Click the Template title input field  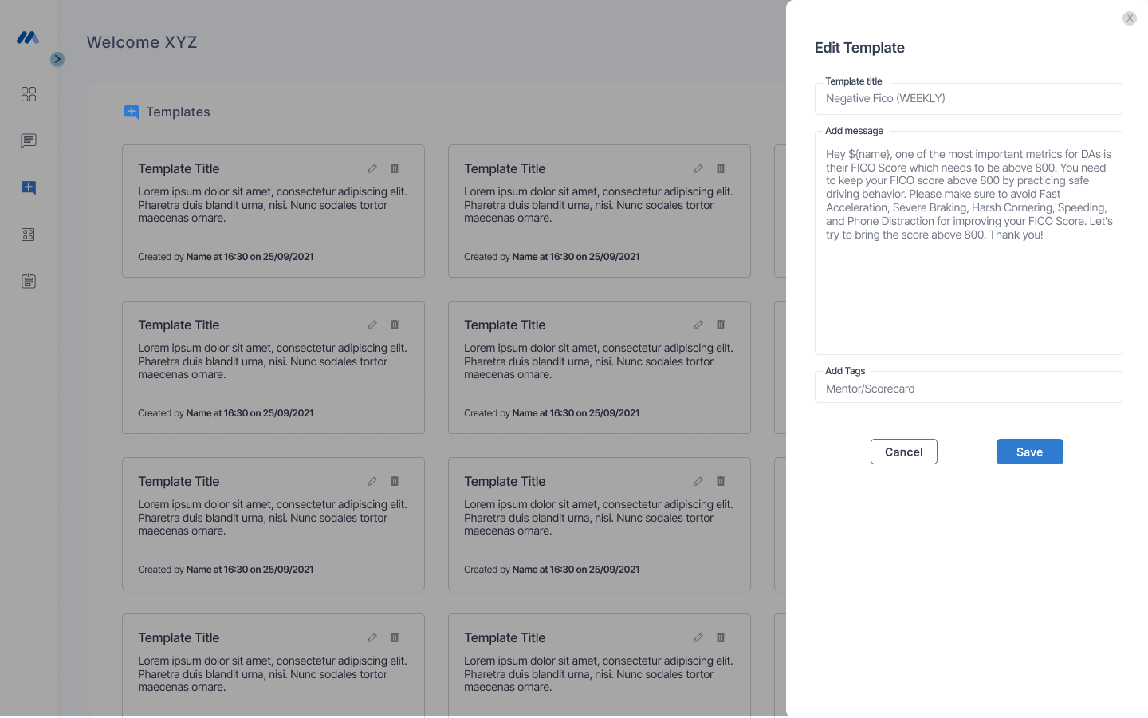click(968, 99)
